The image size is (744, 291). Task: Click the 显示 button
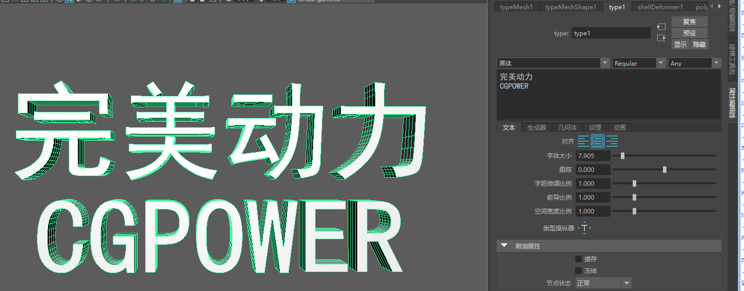click(680, 44)
